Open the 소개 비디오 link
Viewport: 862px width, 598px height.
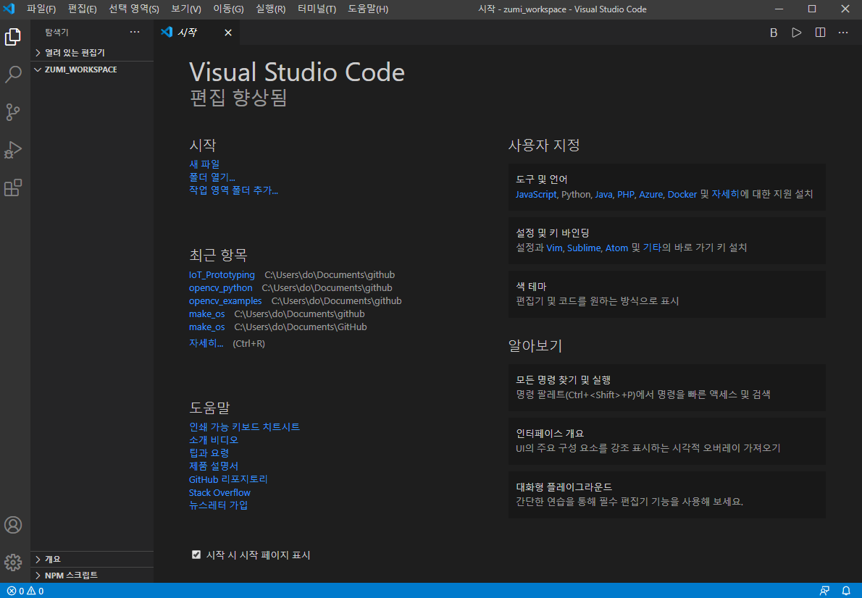tap(214, 440)
